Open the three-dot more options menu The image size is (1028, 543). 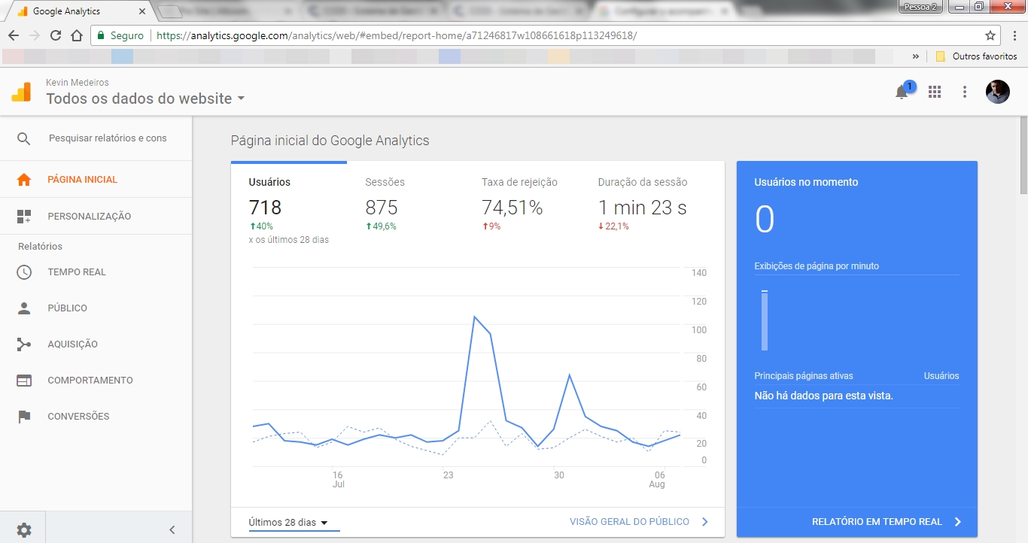(965, 92)
